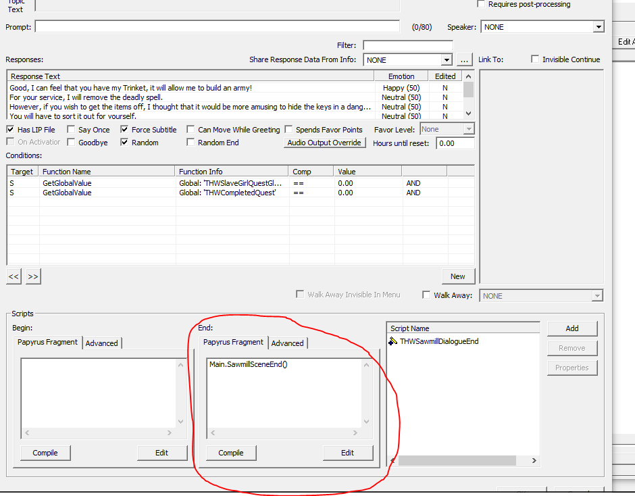
Task: Enable Requires post-processing
Action: coord(482,3)
